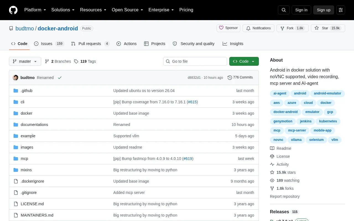
Task: Click the Report repository link
Action: tap(285, 196)
